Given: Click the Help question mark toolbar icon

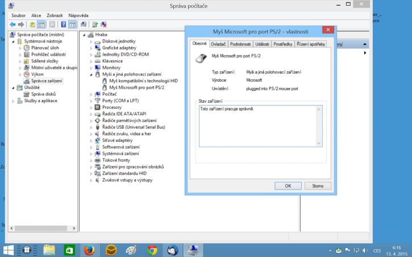Looking at the screenshot, I should tap(63, 24).
